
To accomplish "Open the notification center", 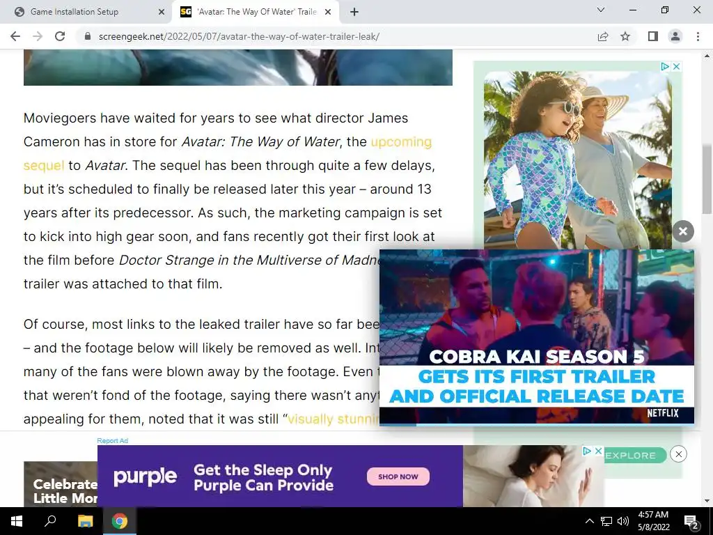I will (691, 521).
